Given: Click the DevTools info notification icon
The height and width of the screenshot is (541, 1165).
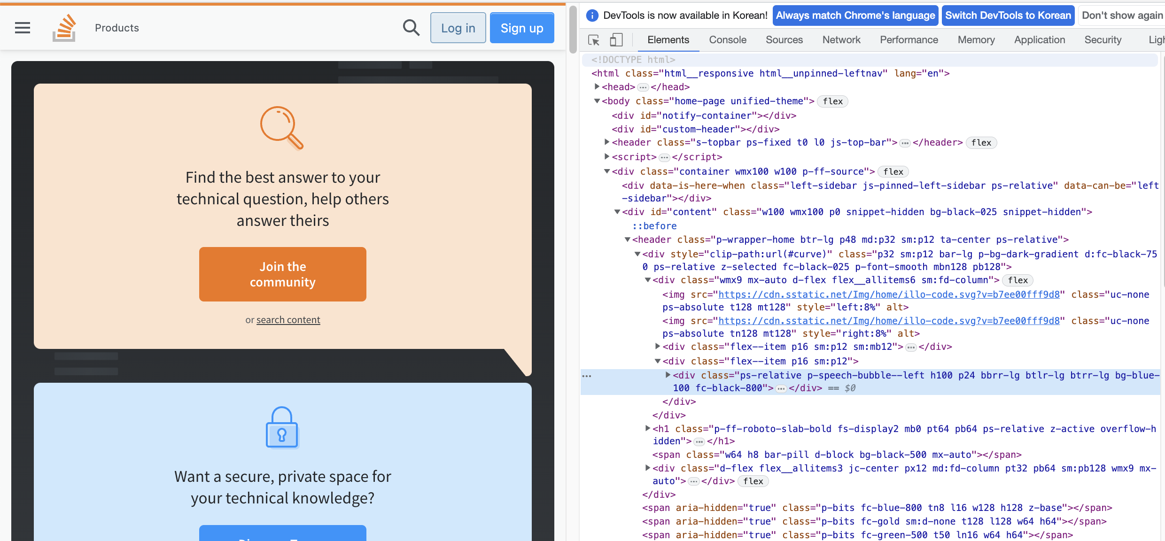Looking at the screenshot, I should 592,15.
